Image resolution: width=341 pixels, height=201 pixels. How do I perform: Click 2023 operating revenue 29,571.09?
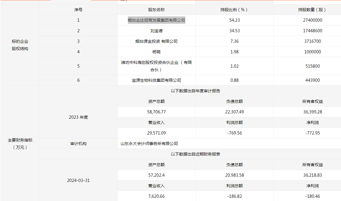pyautogui.click(x=156, y=133)
